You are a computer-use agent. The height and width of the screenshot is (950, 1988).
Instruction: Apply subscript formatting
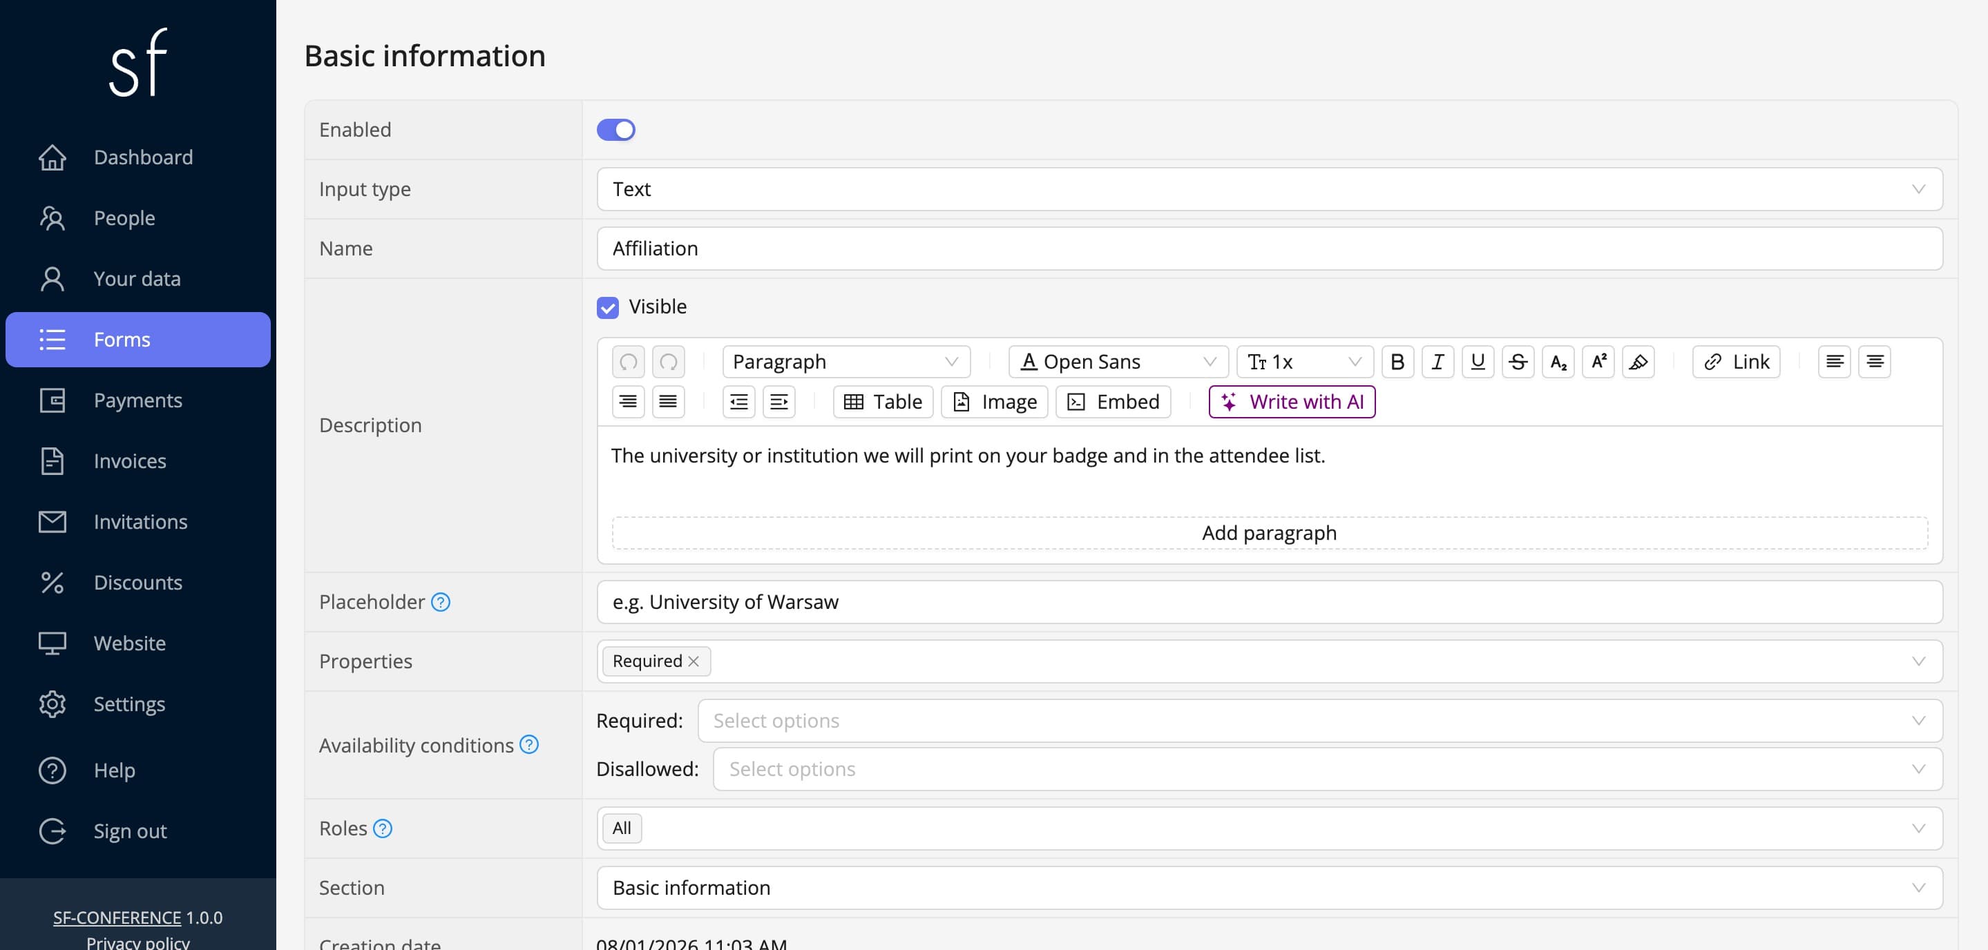click(1558, 362)
